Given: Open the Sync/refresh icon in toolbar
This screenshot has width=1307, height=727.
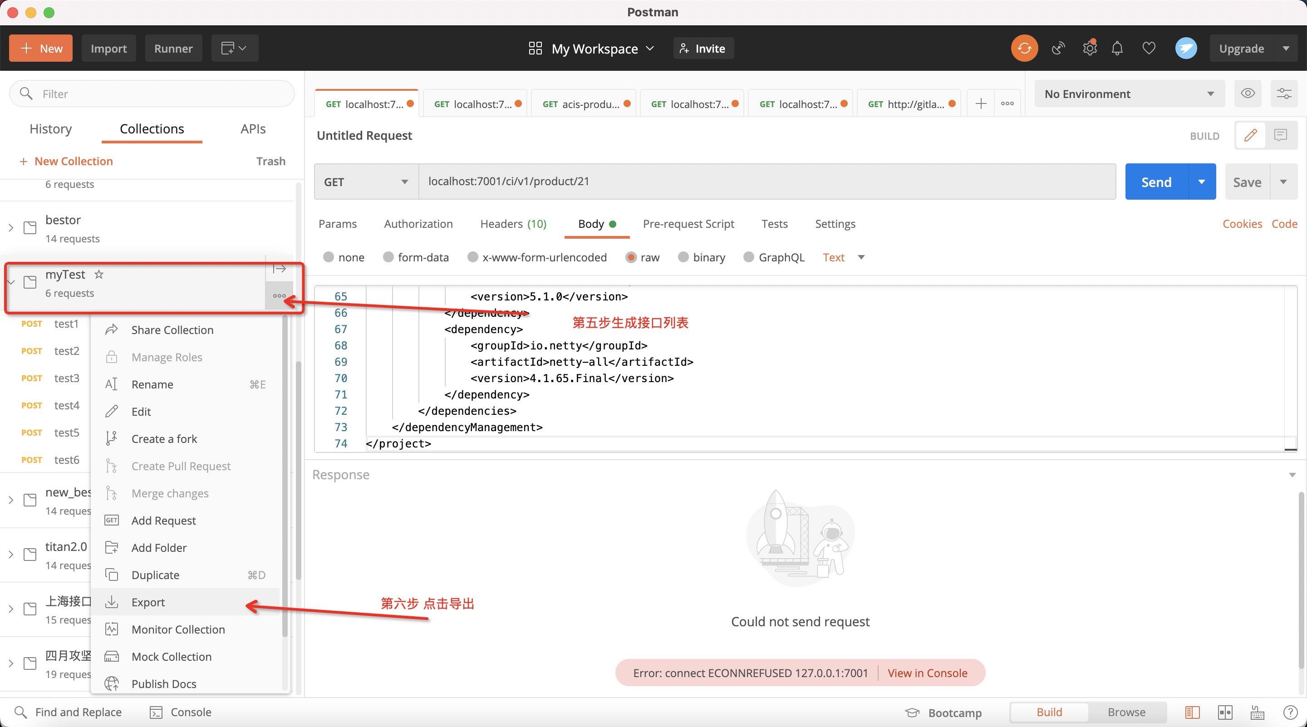Looking at the screenshot, I should (1024, 49).
